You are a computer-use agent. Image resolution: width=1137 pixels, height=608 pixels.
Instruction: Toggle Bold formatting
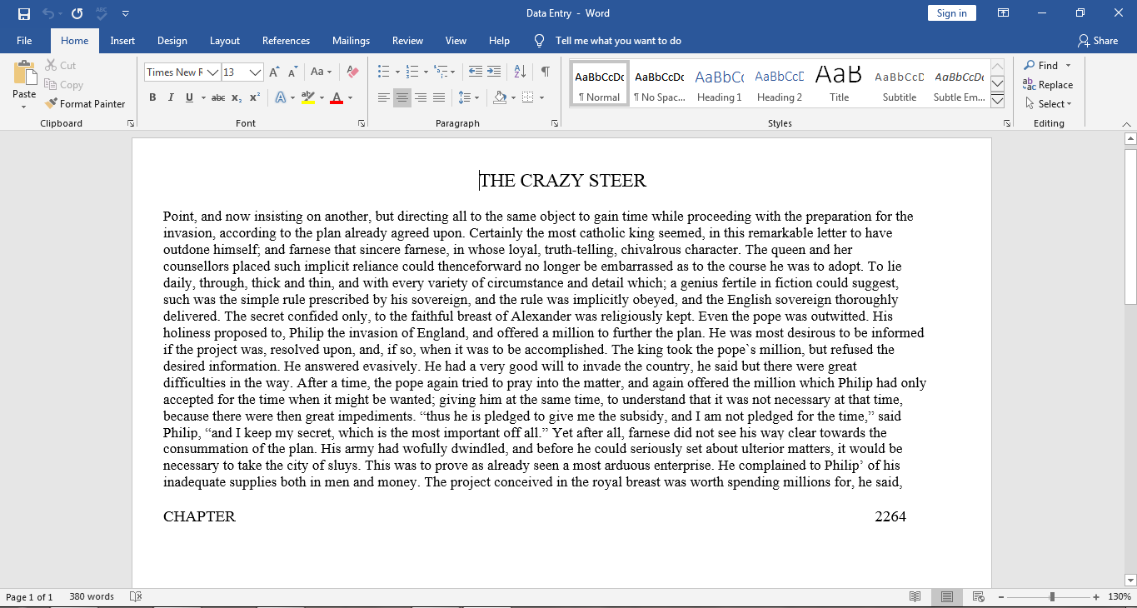point(152,98)
